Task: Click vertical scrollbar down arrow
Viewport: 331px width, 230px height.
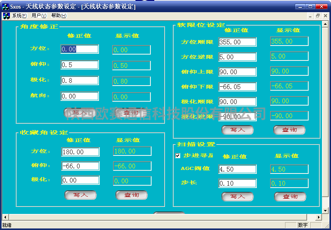Action: (325, 210)
